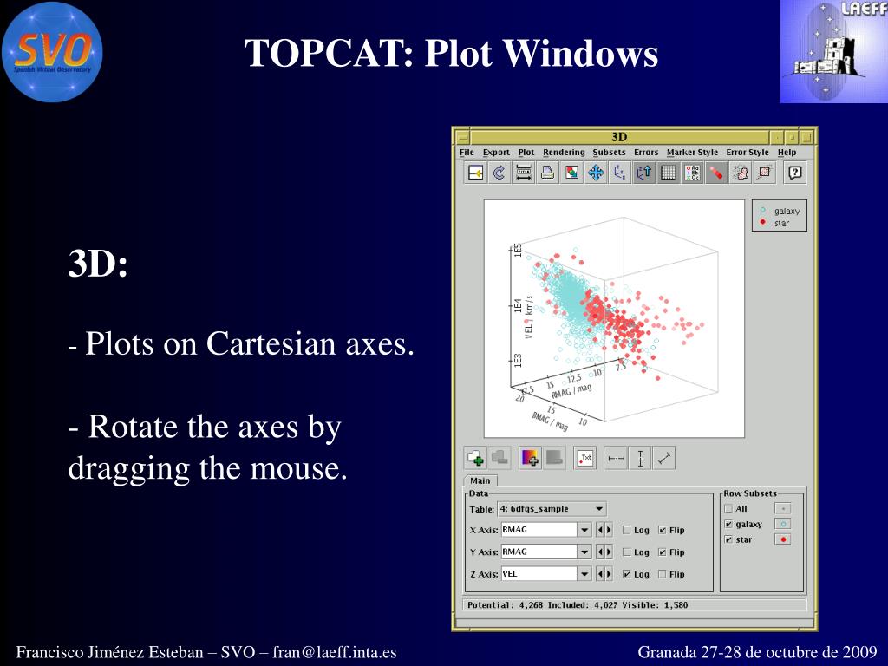Check the Z Axis Flip checkbox

click(x=662, y=574)
